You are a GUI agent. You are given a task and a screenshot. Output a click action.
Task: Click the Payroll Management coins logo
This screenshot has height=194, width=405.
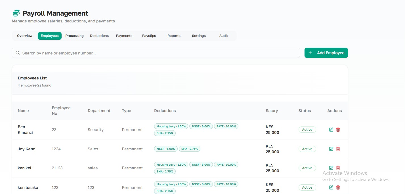16,13
